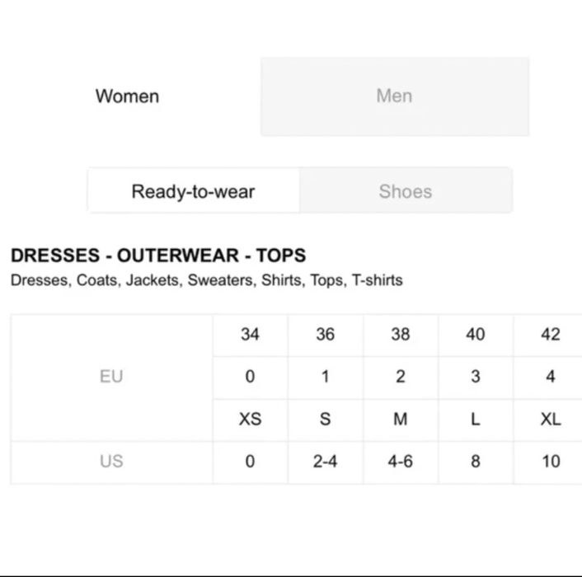The height and width of the screenshot is (577, 582).
Task: Click EU size 38 cell
Action: (x=400, y=335)
